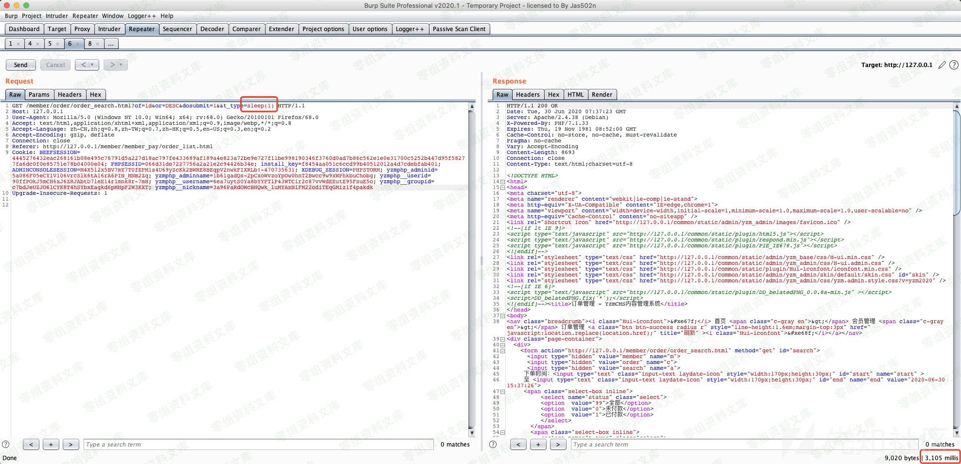Go to previous match in request search

[x=31, y=444]
